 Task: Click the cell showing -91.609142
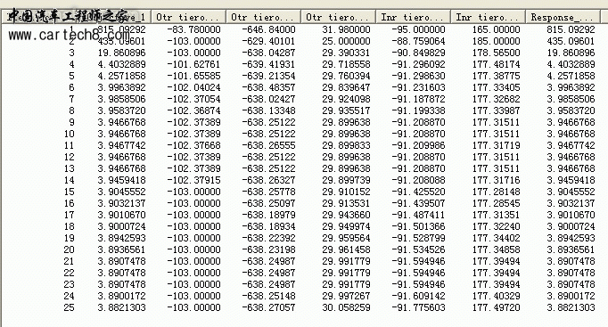pyautogui.click(x=418, y=297)
